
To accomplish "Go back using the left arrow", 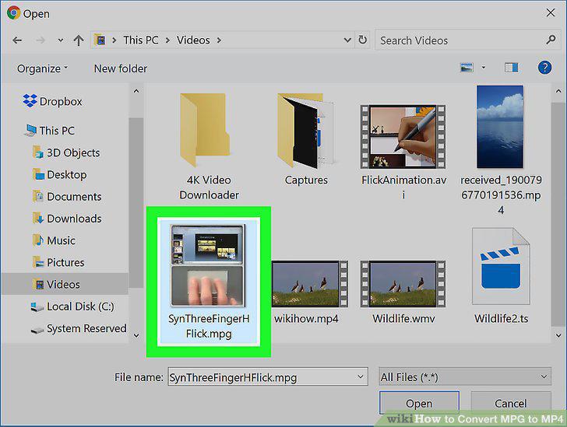I will pyautogui.click(x=17, y=40).
